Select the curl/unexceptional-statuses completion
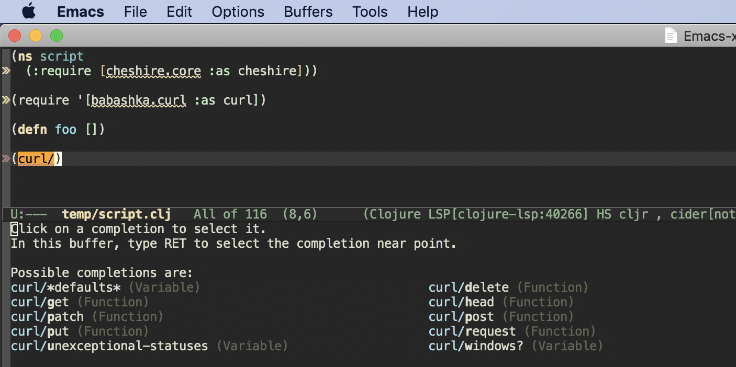This screenshot has width=736, height=367. coord(109,346)
